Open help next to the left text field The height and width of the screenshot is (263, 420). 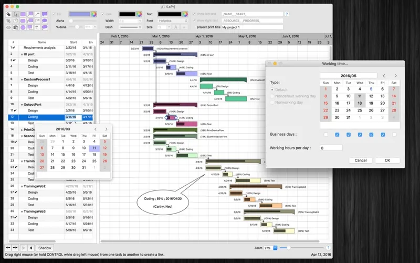coord(287,14)
